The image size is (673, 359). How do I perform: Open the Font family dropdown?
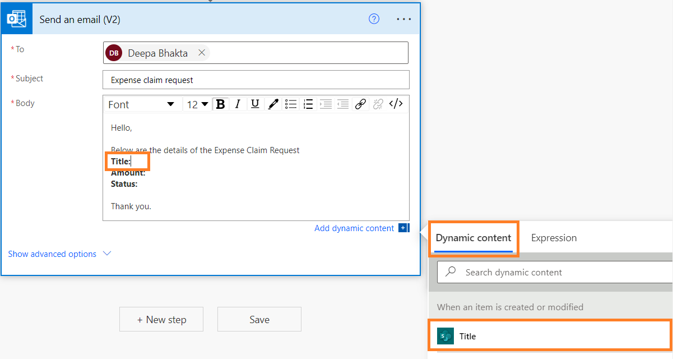(x=142, y=104)
